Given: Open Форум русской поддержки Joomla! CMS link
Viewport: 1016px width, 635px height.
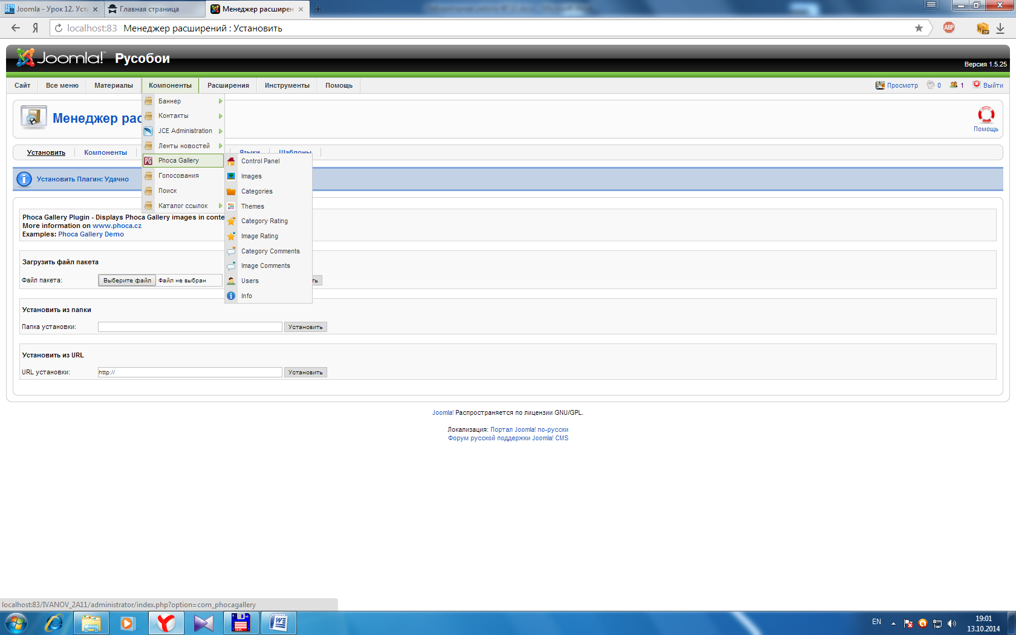Looking at the screenshot, I should coord(508,438).
